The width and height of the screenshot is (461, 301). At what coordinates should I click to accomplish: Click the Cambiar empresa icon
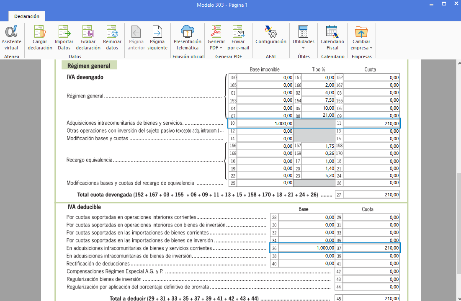(x=361, y=32)
